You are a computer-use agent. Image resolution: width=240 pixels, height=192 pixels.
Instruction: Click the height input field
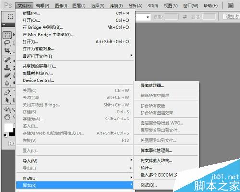pos(209,17)
